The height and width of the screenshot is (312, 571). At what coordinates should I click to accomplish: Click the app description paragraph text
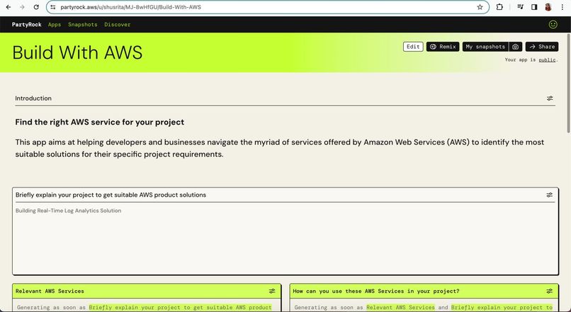coord(280,148)
